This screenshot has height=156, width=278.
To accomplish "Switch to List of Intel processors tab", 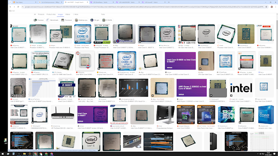I will point(51,2).
